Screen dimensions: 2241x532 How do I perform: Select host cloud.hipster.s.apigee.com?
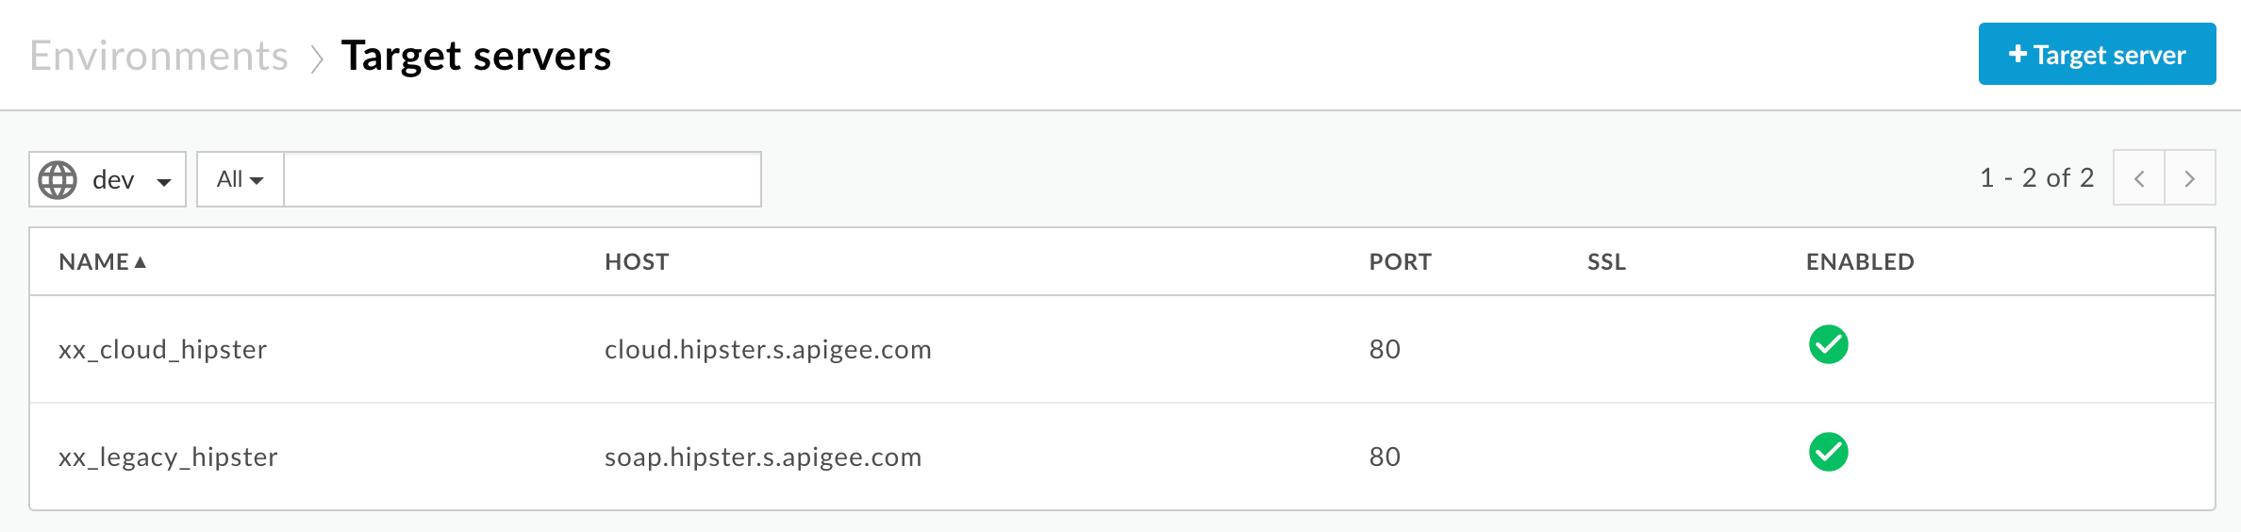768,349
